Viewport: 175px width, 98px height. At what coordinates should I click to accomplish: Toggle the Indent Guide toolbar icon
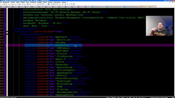(49, 4)
